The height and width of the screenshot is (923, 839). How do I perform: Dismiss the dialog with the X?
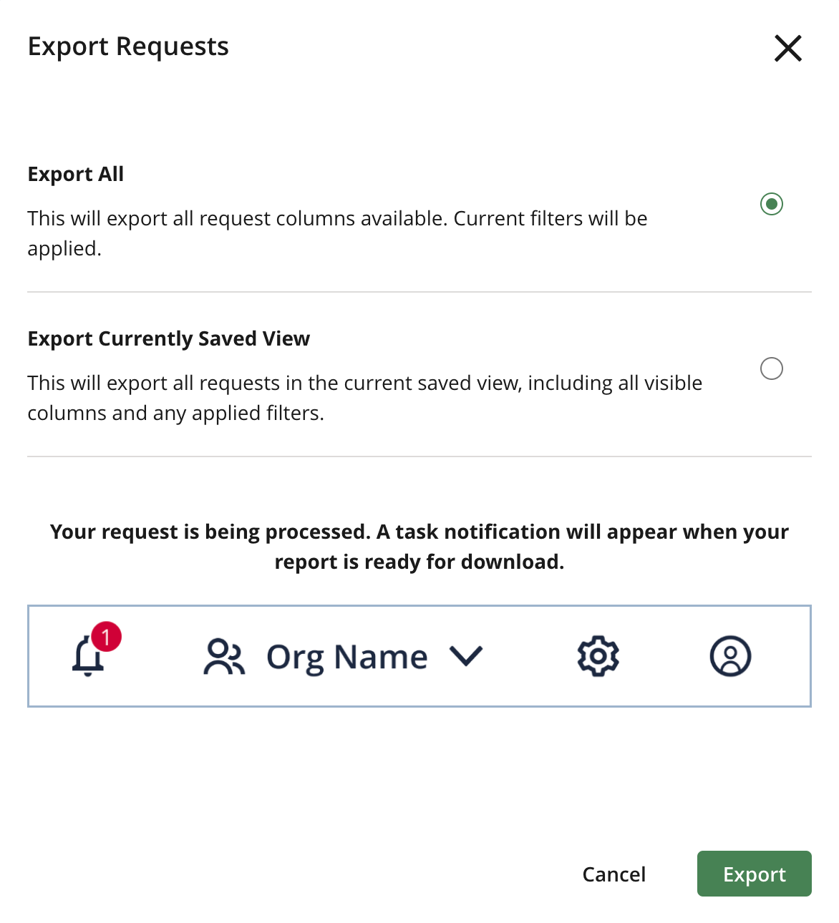(x=787, y=48)
